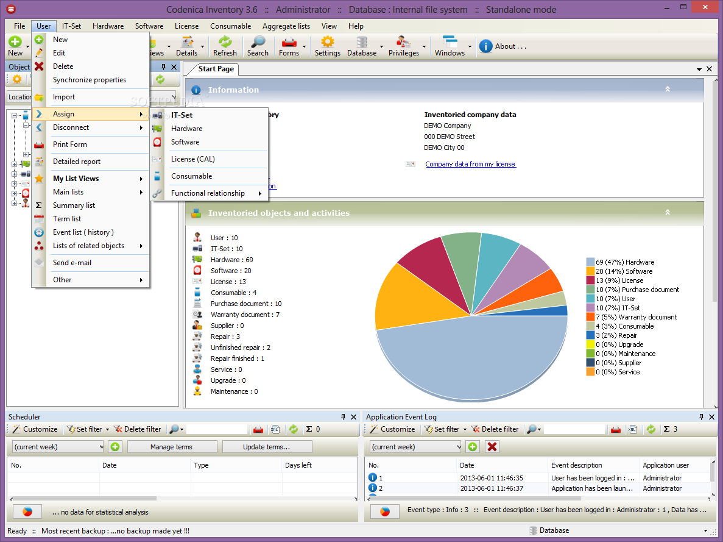Screen dimensions: 723x542
Task: Click Scheduler Customize button
Action: click(35, 429)
